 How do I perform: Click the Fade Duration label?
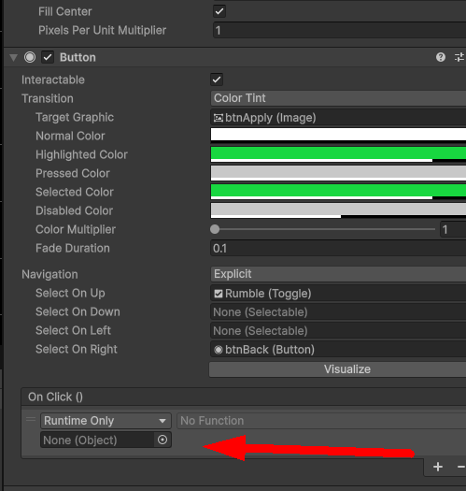tap(73, 249)
